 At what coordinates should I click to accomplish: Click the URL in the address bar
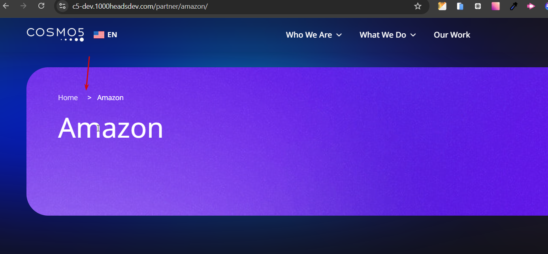(x=140, y=6)
